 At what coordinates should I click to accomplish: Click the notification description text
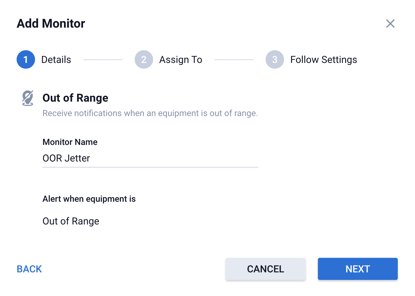click(x=150, y=113)
